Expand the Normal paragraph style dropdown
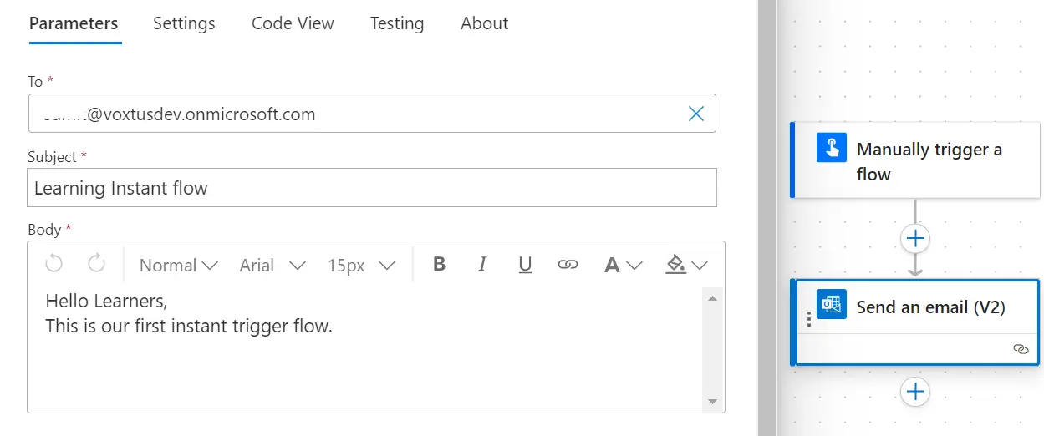The width and height of the screenshot is (1044, 436). 178,265
